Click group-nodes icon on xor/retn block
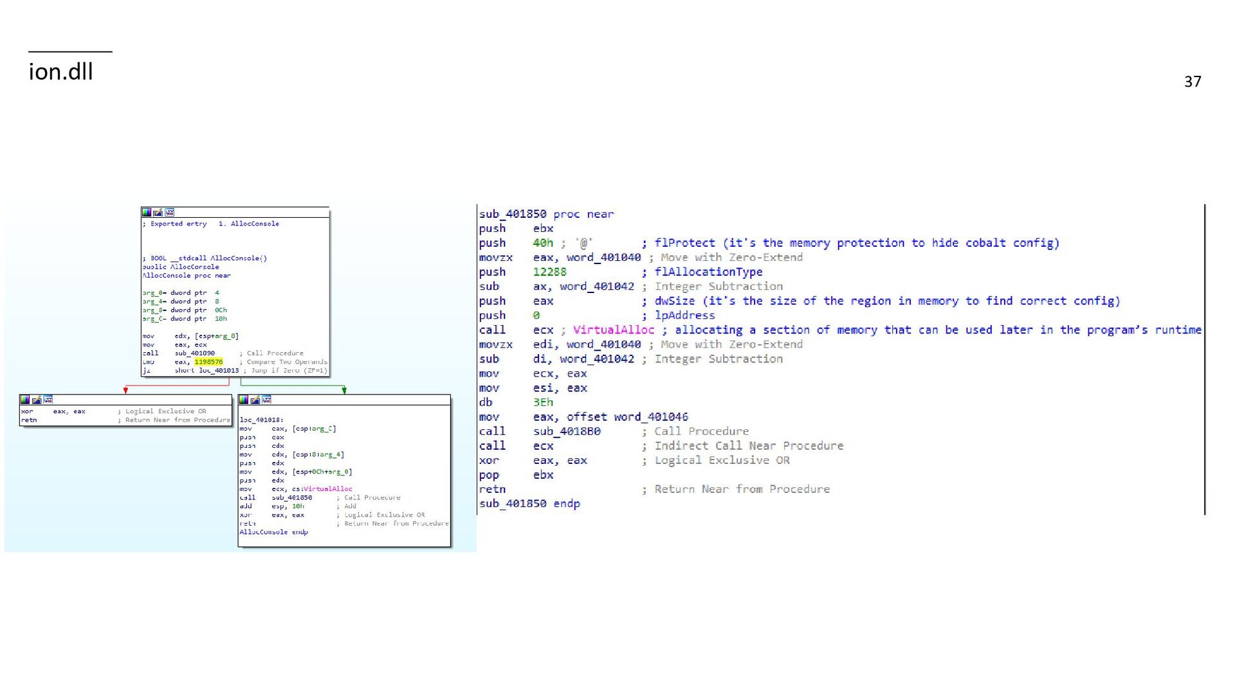Image resolution: width=1235 pixels, height=694 pixels. pyautogui.click(x=48, y=400)
